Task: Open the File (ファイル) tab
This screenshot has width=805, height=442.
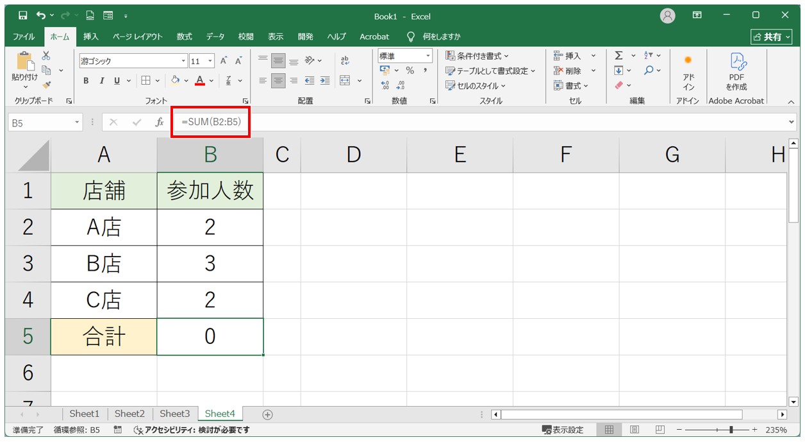Action: (x=24, y=37)
